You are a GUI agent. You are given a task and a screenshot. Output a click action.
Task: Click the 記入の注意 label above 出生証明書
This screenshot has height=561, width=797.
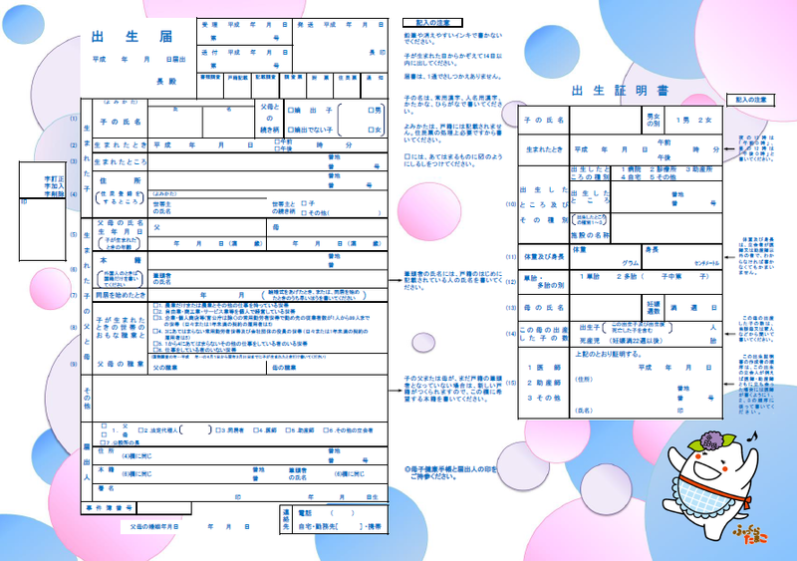tap(749, 100)
